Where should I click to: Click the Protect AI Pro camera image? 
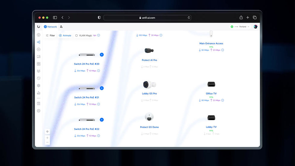[x=149, y=50]
